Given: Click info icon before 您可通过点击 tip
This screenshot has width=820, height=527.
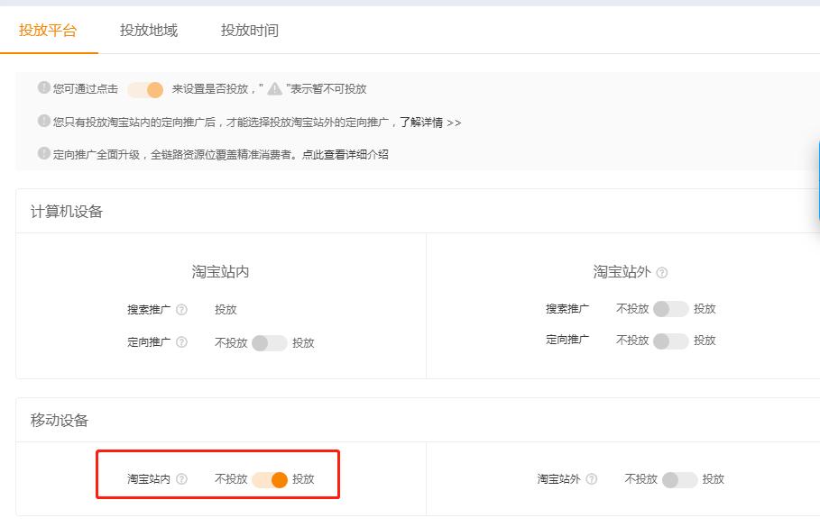Looking at the screenshot, I should pos(44,88).
